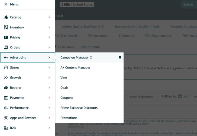Click the Apps and Services tools icon

coord(6,118)
